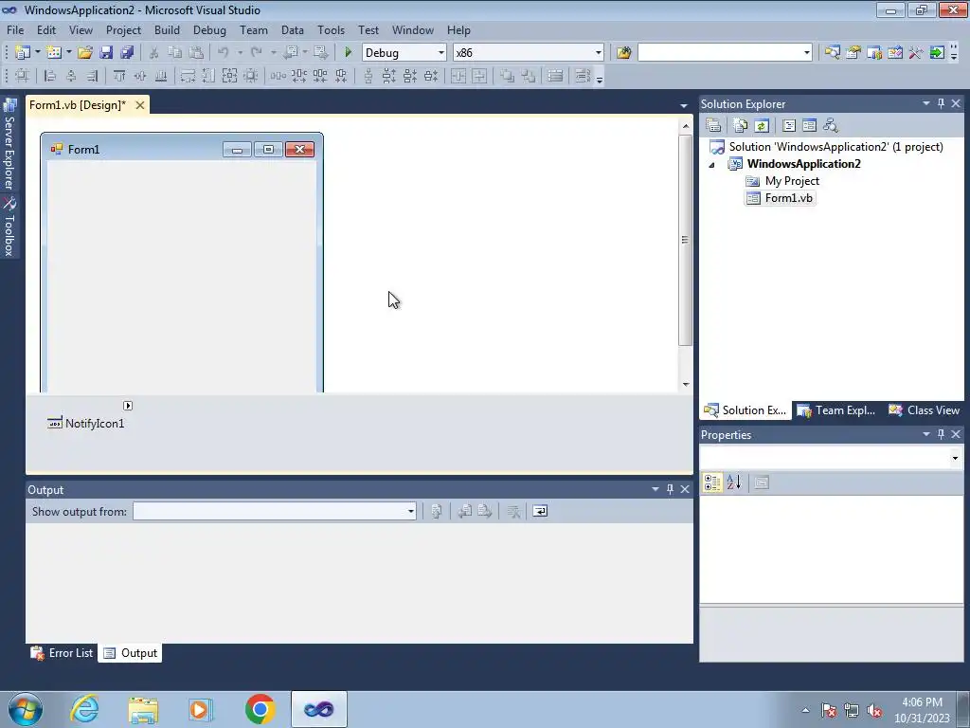Click Align Tops layout icon
970x728 pixels.
click(x=118, y=76)
